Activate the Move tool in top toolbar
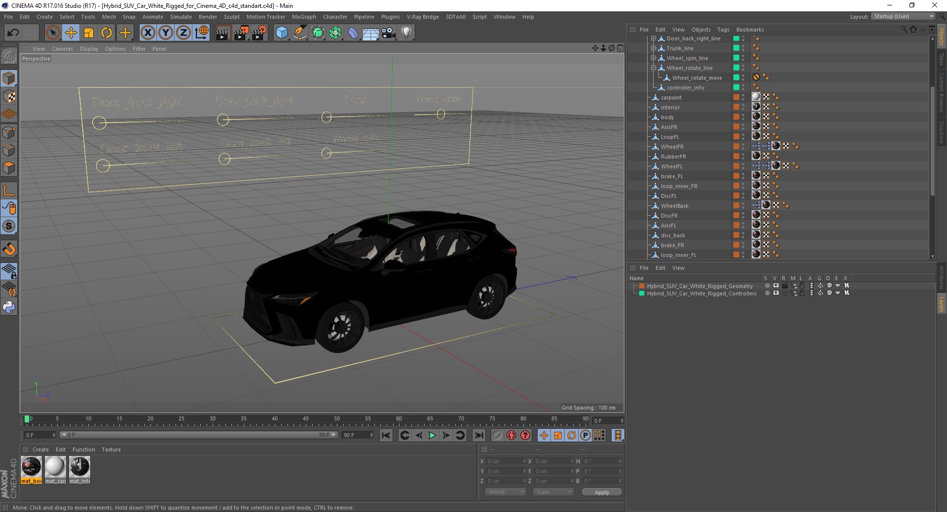The width and height of the screenshot is (947, 512). tap(71, 33)
